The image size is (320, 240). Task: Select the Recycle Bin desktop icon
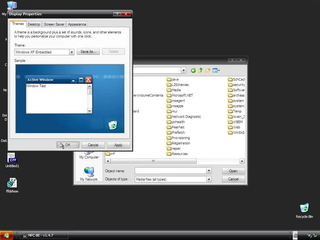(304, 211)
